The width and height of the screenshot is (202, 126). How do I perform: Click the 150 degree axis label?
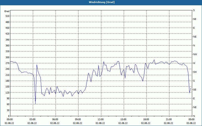point(8,87)
